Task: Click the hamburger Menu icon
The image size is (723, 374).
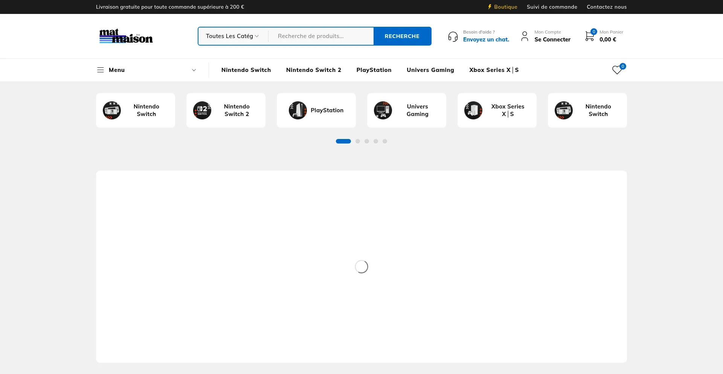Action: (x=101, y=70)
